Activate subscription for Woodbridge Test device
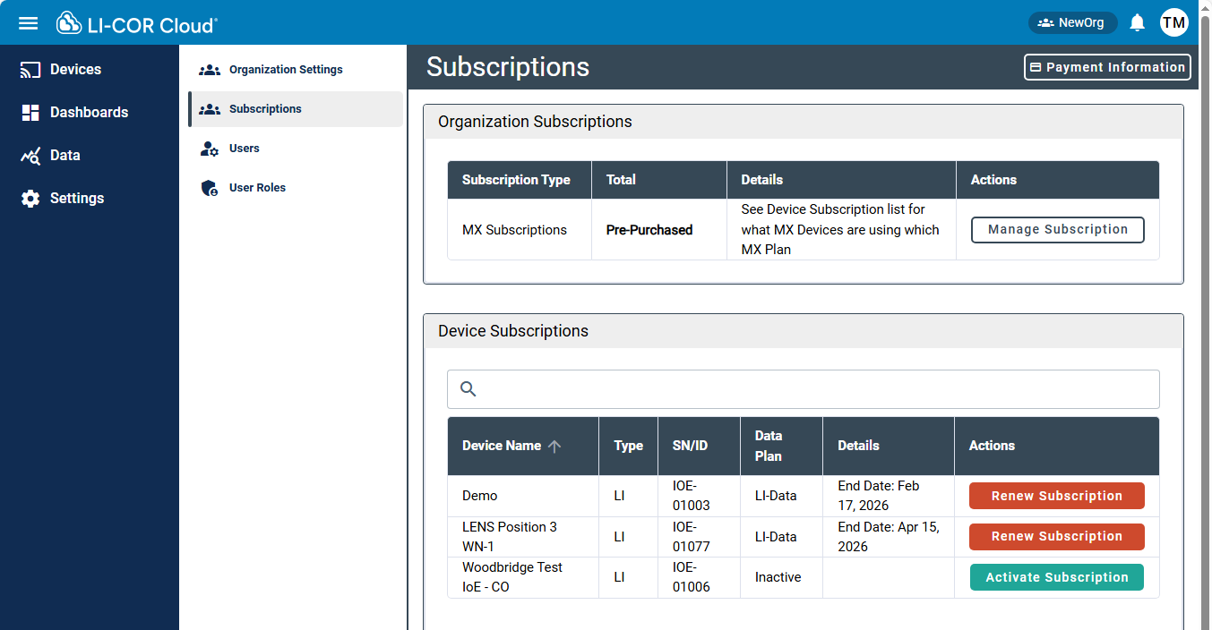 pyautogui.click(x=1056, y=577)
